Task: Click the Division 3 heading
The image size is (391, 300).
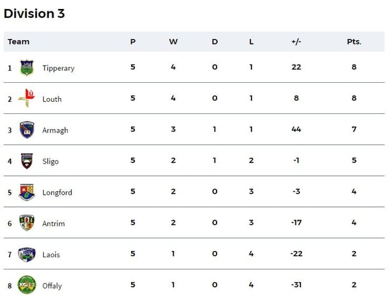Action: [x=34, y=13]
